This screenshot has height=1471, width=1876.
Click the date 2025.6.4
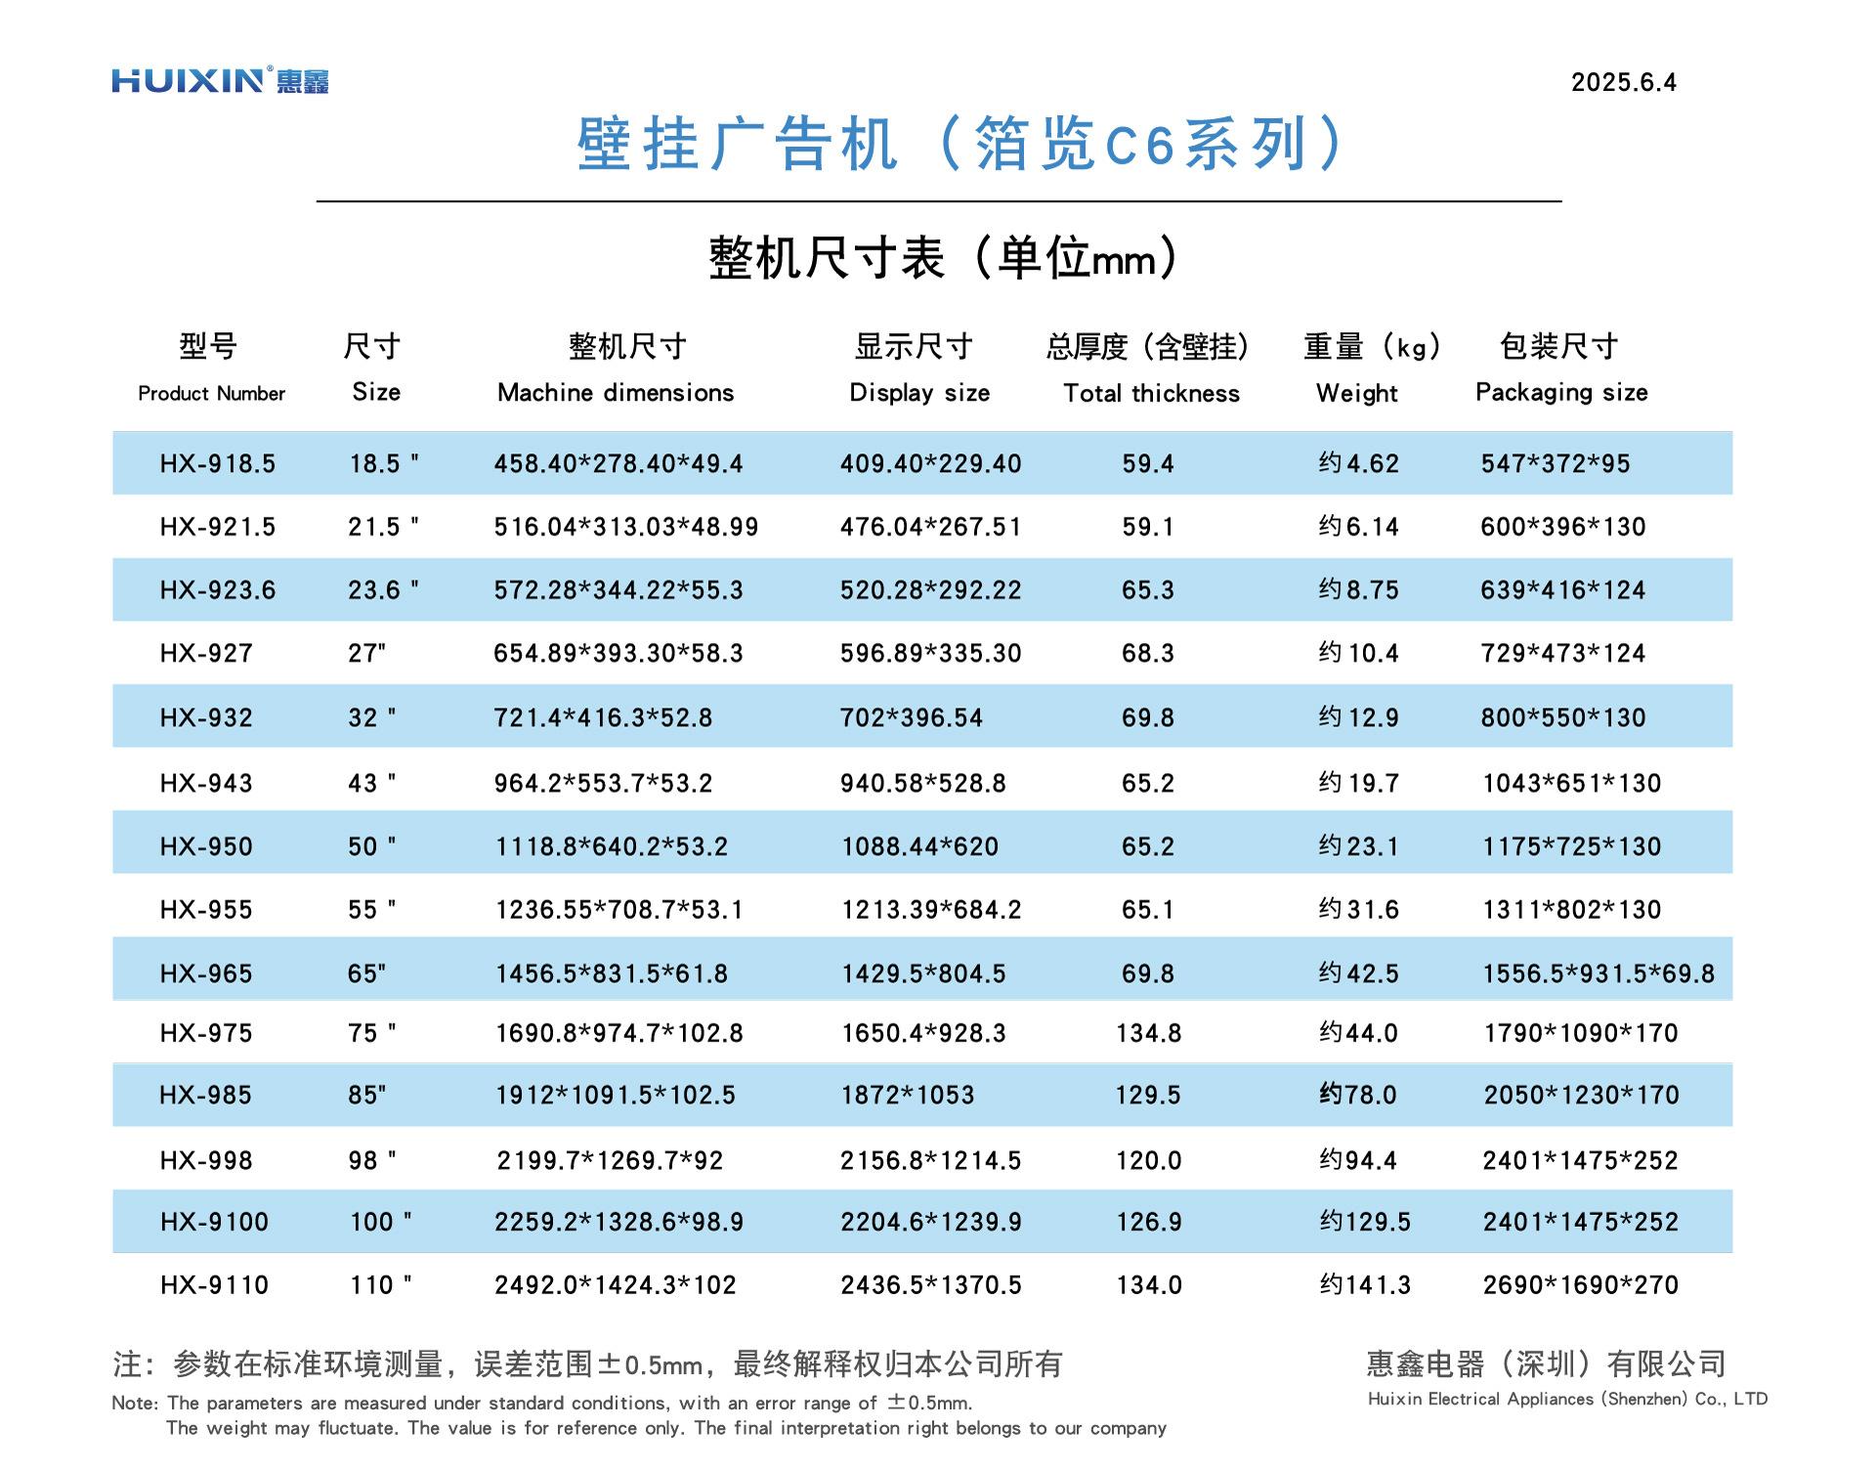click(1623, 83)
